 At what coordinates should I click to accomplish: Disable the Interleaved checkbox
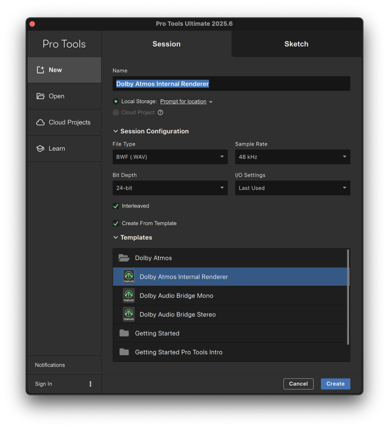116,206
